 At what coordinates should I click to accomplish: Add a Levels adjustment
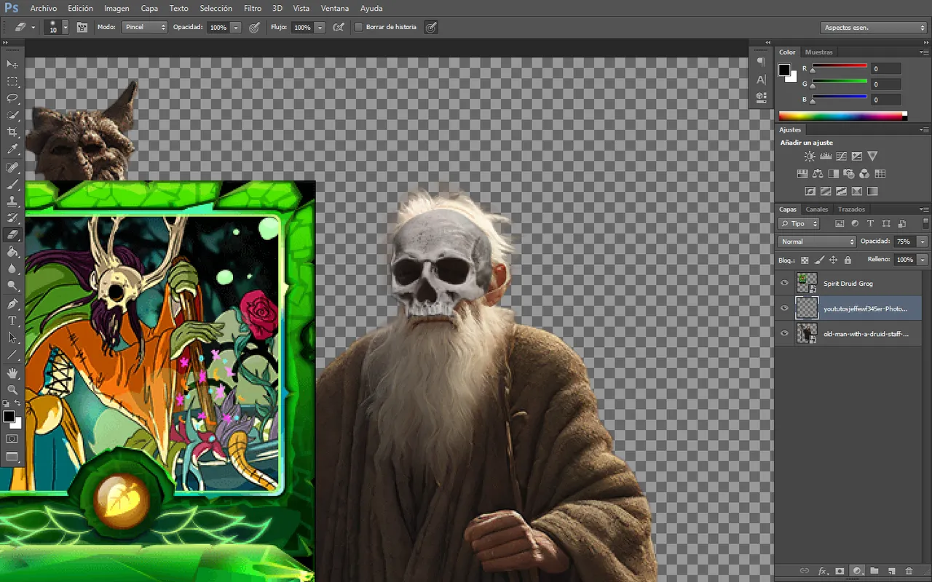(x=826, y=156)
